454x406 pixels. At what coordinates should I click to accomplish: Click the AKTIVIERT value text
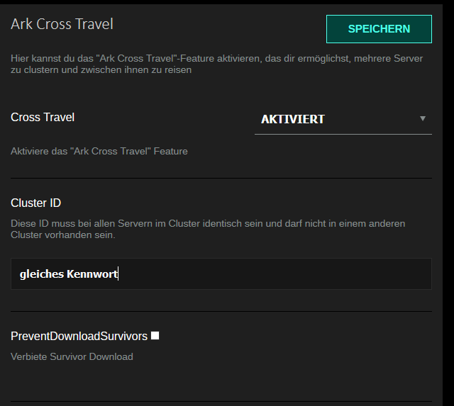pos(293,120)
